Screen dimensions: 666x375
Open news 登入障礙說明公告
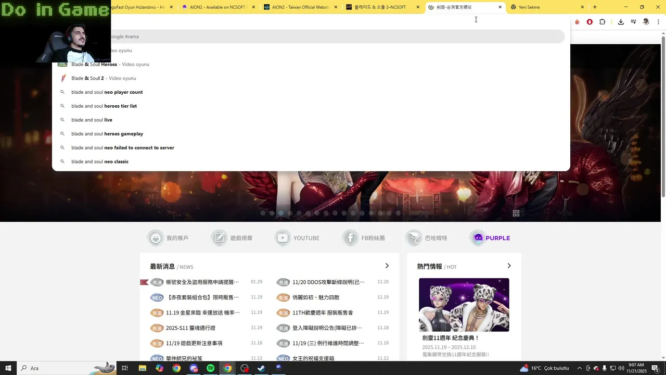[x=327, y=328]
